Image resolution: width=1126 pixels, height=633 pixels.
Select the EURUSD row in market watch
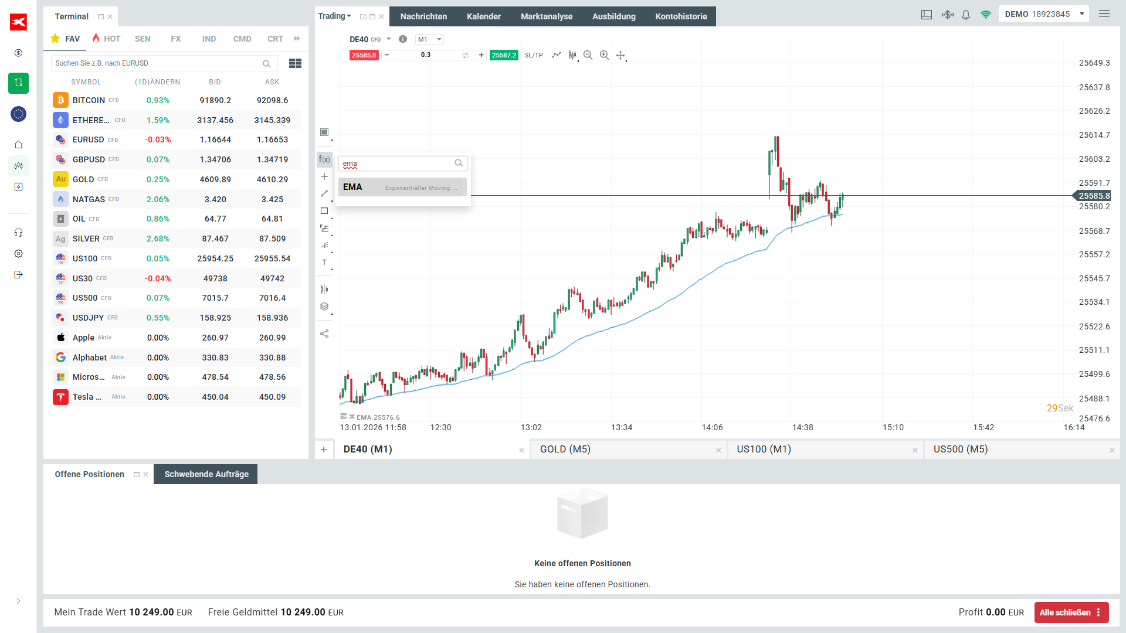[176, 139]
